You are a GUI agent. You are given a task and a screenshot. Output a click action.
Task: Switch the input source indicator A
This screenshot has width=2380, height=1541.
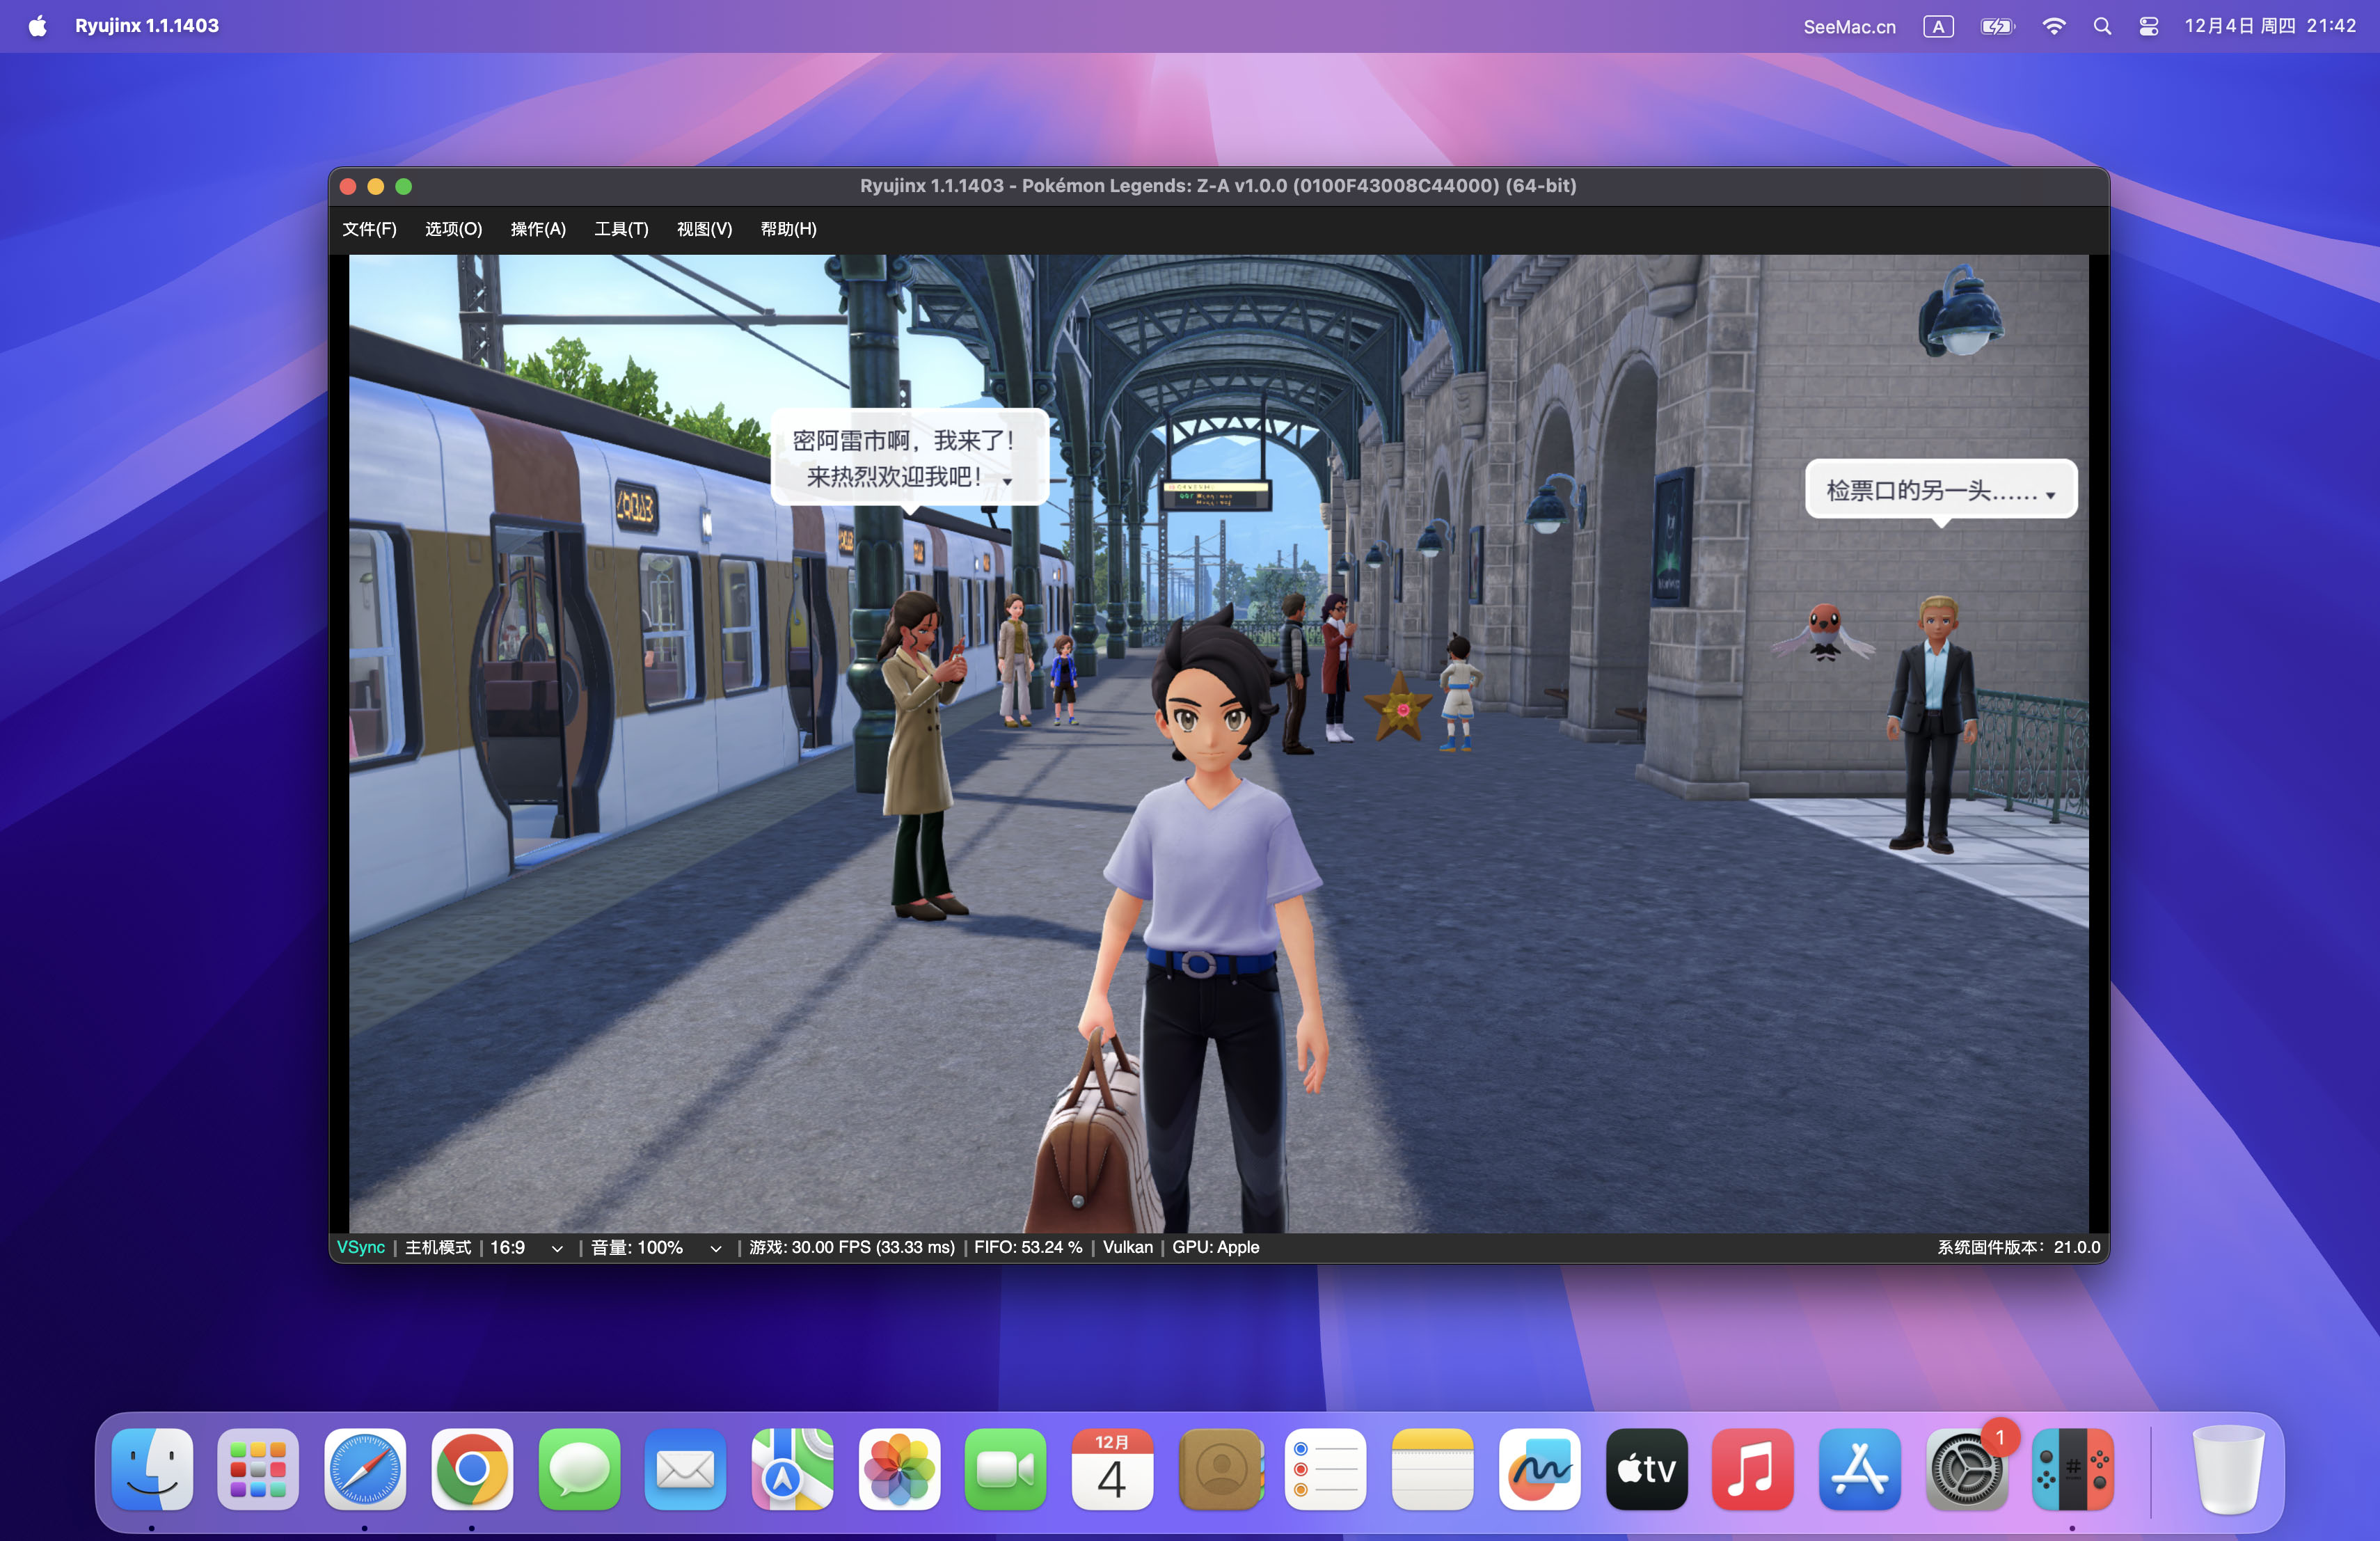tap(1937, 26)
